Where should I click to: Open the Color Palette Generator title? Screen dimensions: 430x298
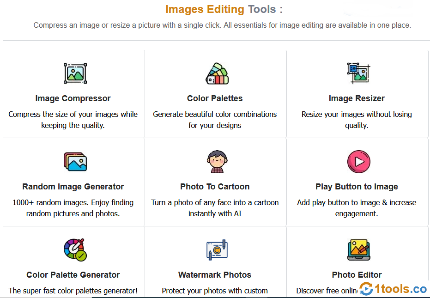[73, 275]
